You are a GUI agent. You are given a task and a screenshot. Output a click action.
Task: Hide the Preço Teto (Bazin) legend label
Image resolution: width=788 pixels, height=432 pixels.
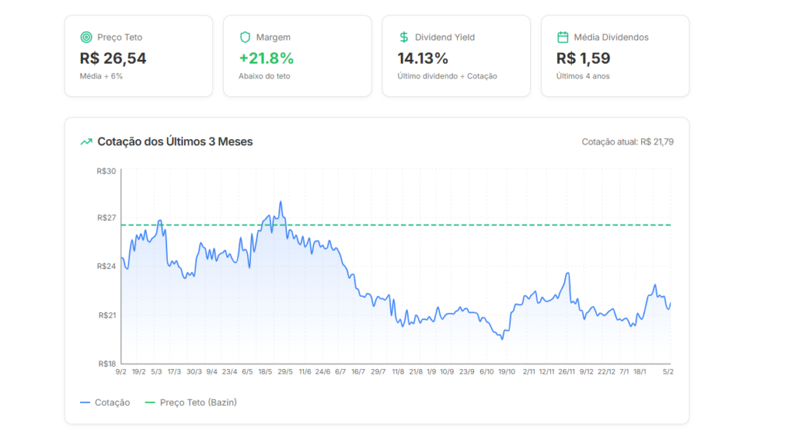(x=198, y=403)
